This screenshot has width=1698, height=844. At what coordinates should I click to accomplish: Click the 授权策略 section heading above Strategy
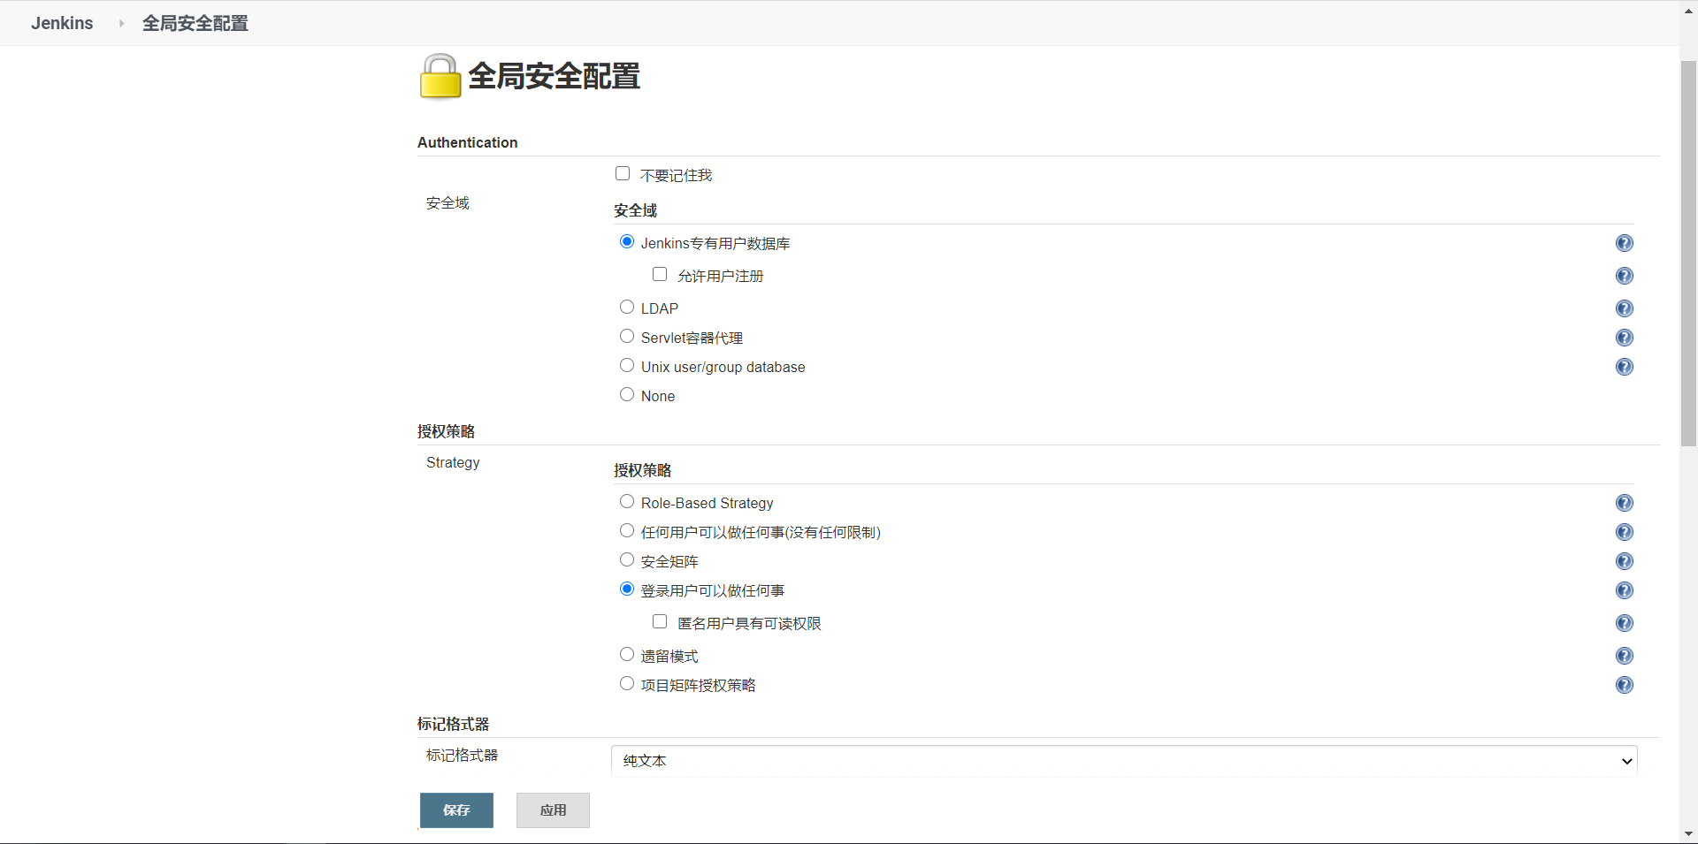pyautogui.click(x=447, y=431)
